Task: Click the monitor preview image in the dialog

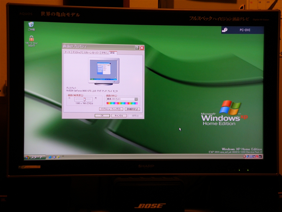Action: point(104,71)
